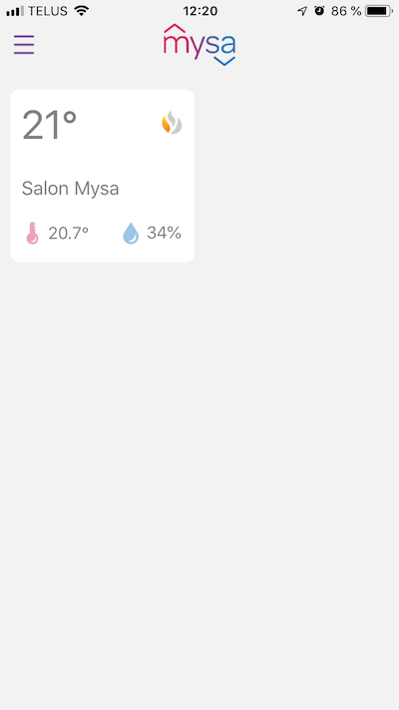Screen dimensions: 399x710
Task: Tap the Wi-Fi icon in the status bar
Action: (82, 10)
